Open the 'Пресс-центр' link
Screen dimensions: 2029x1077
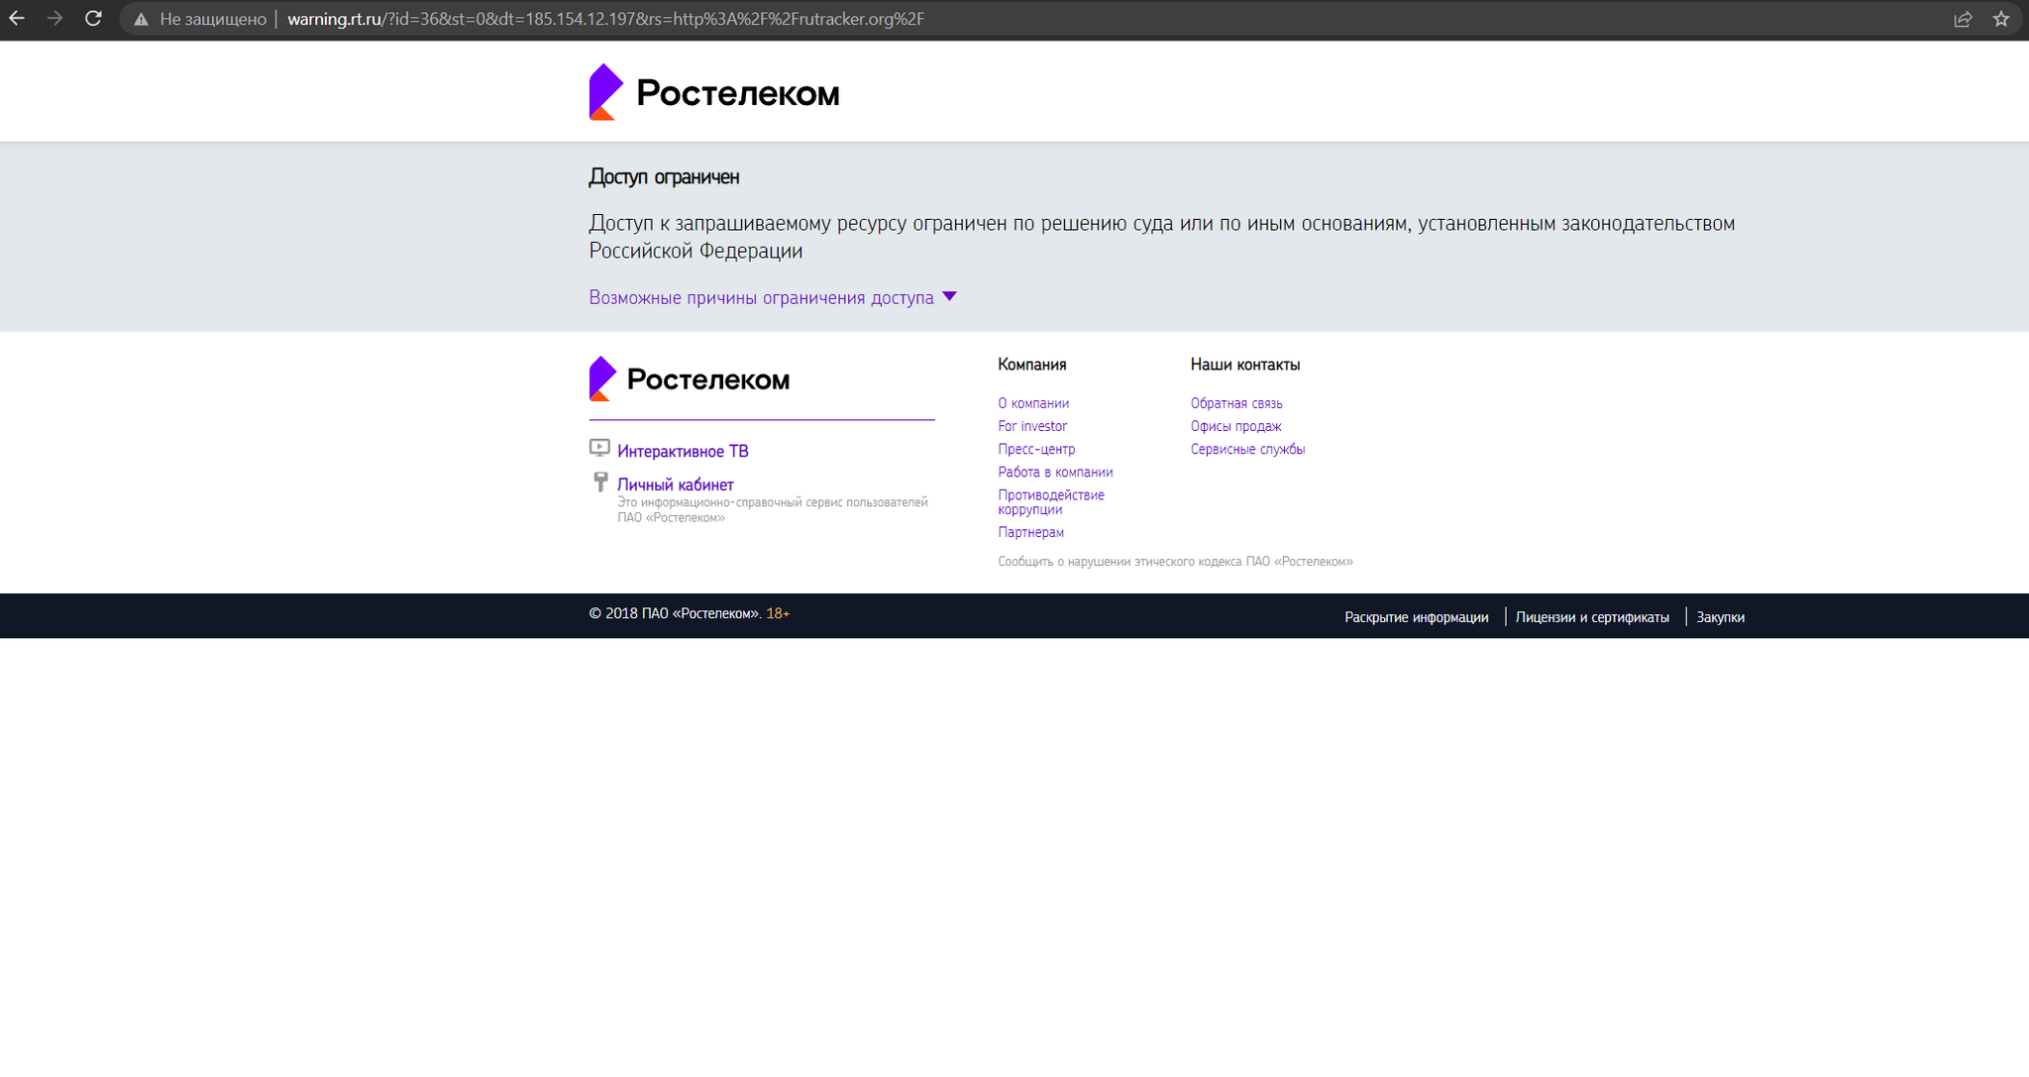coord(1036,449)
